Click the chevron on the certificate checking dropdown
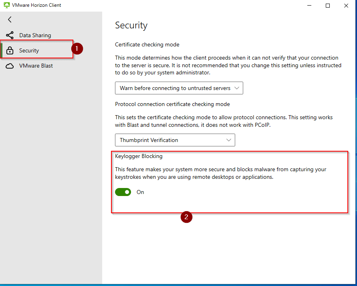This screenshot has width=357, height=286. point(236,88)
